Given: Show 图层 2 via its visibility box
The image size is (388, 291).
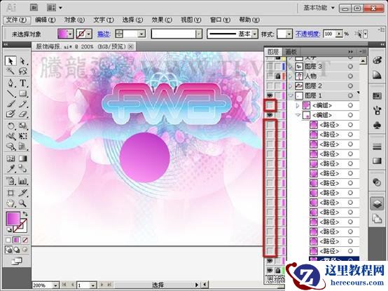Looking at the screenshot, I should (x=270, y=86).
